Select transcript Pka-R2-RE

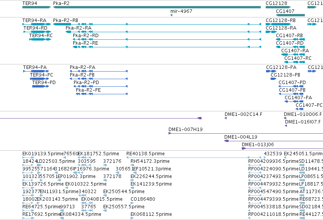(x=167, y=47)
